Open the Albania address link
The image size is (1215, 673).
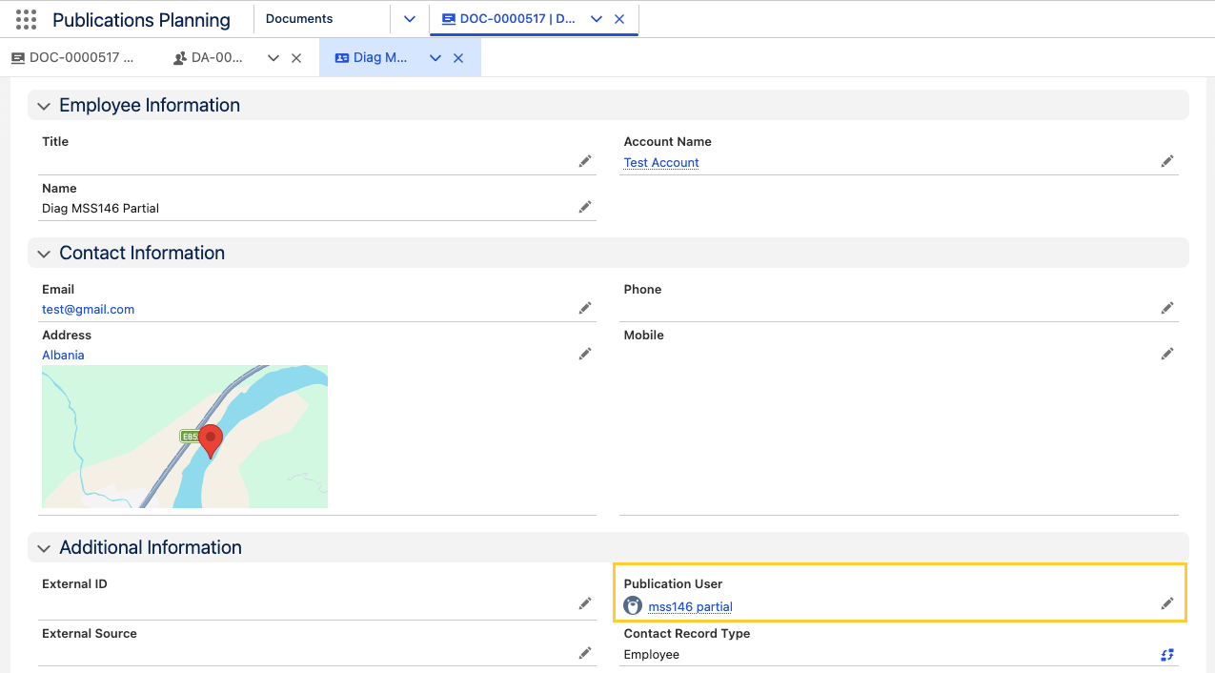click(x=63, y=356)
